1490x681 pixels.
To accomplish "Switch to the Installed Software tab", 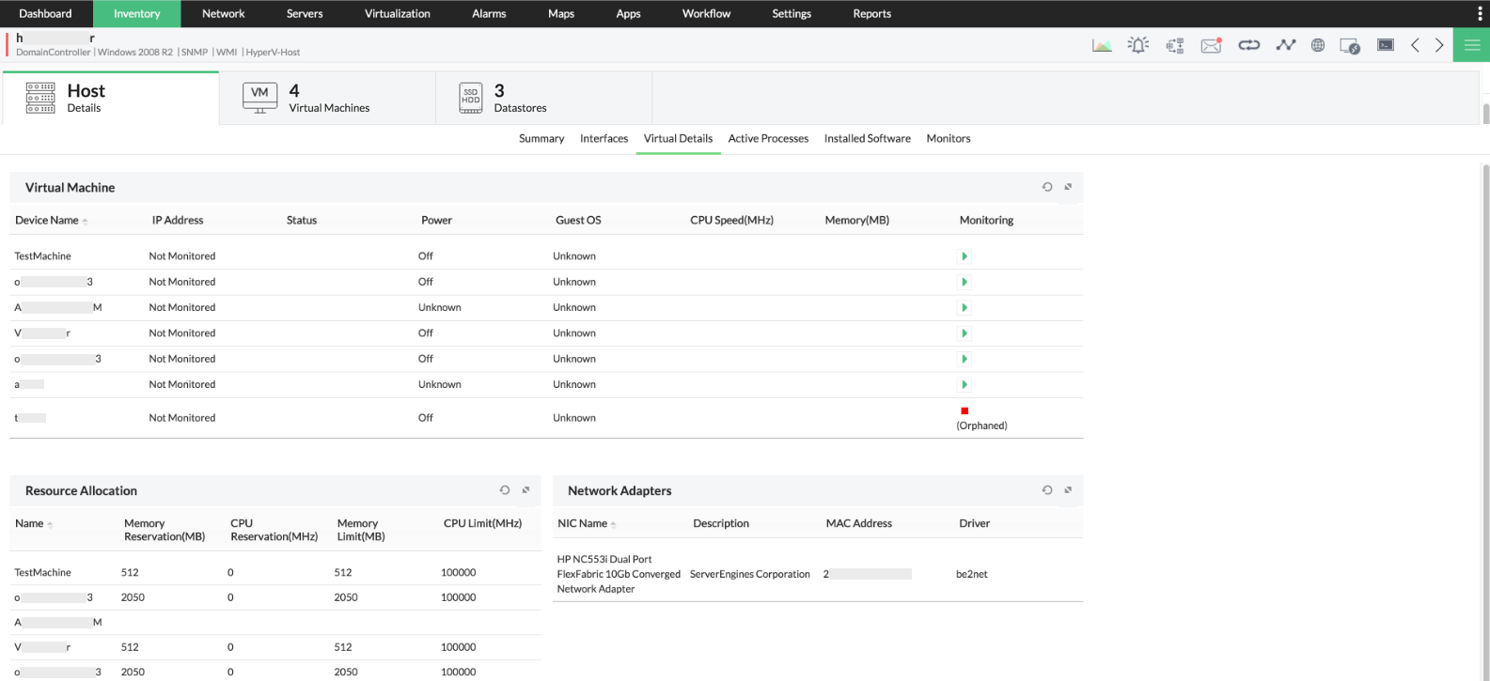I will point(867,138).
